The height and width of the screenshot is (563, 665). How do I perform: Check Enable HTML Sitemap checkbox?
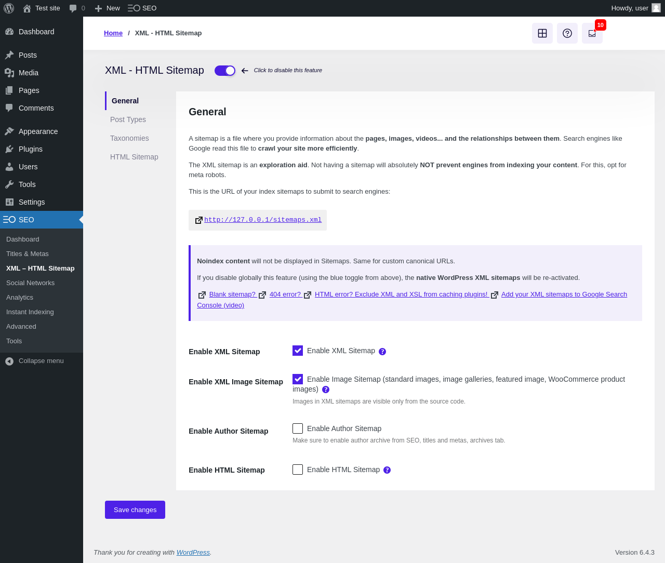298,470
